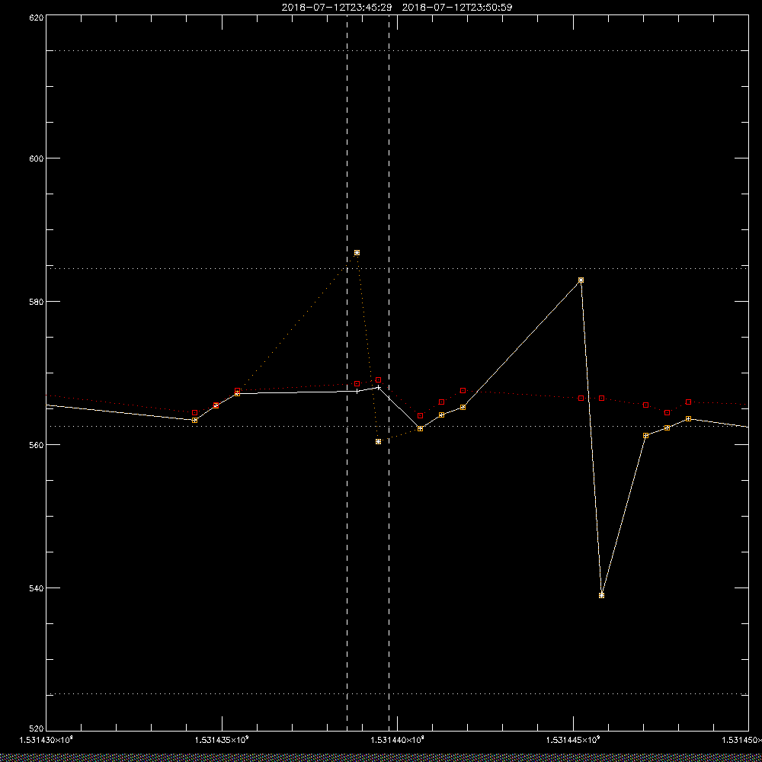Viewport: 762px width, 762px height.
Task: Click the lowest horizontal dotted threshold line
Action: (x=397, y=694)
